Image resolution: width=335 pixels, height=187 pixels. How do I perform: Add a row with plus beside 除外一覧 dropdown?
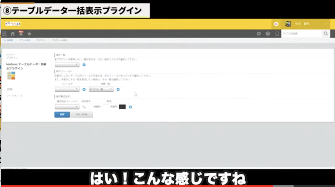(x=84, y=65)
